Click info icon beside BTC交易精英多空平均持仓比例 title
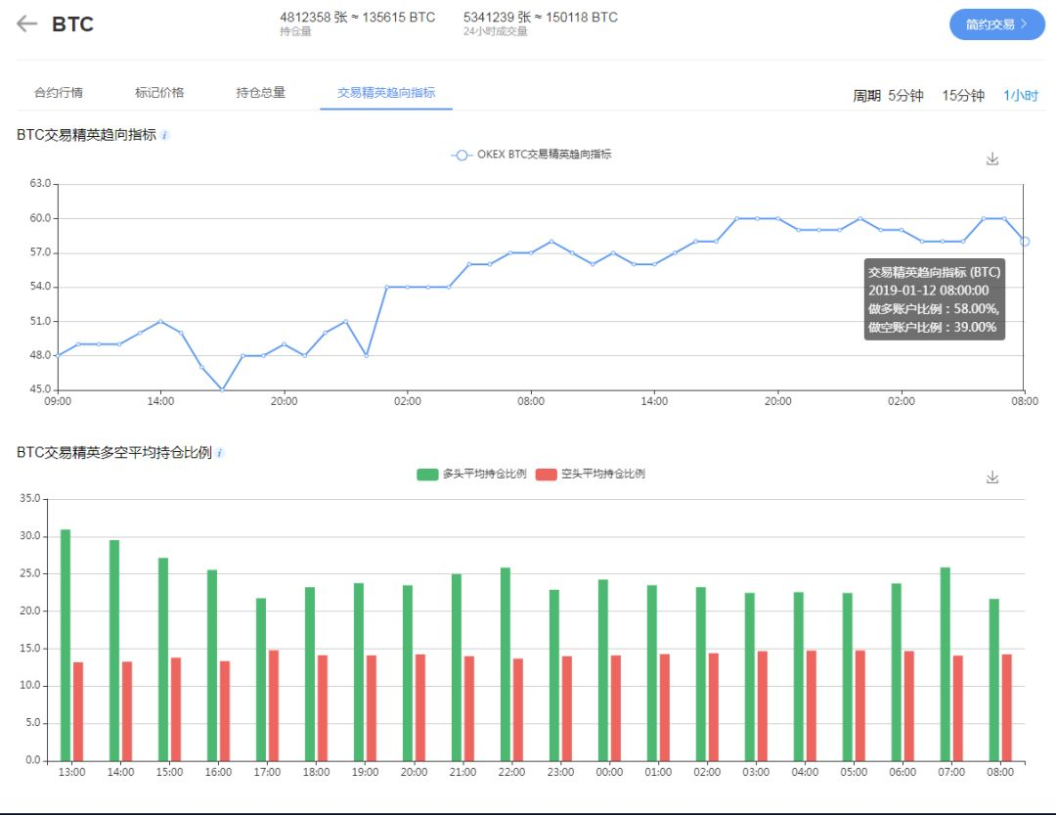This screenshot has height=815, width=1056. [x=220, y=454]
